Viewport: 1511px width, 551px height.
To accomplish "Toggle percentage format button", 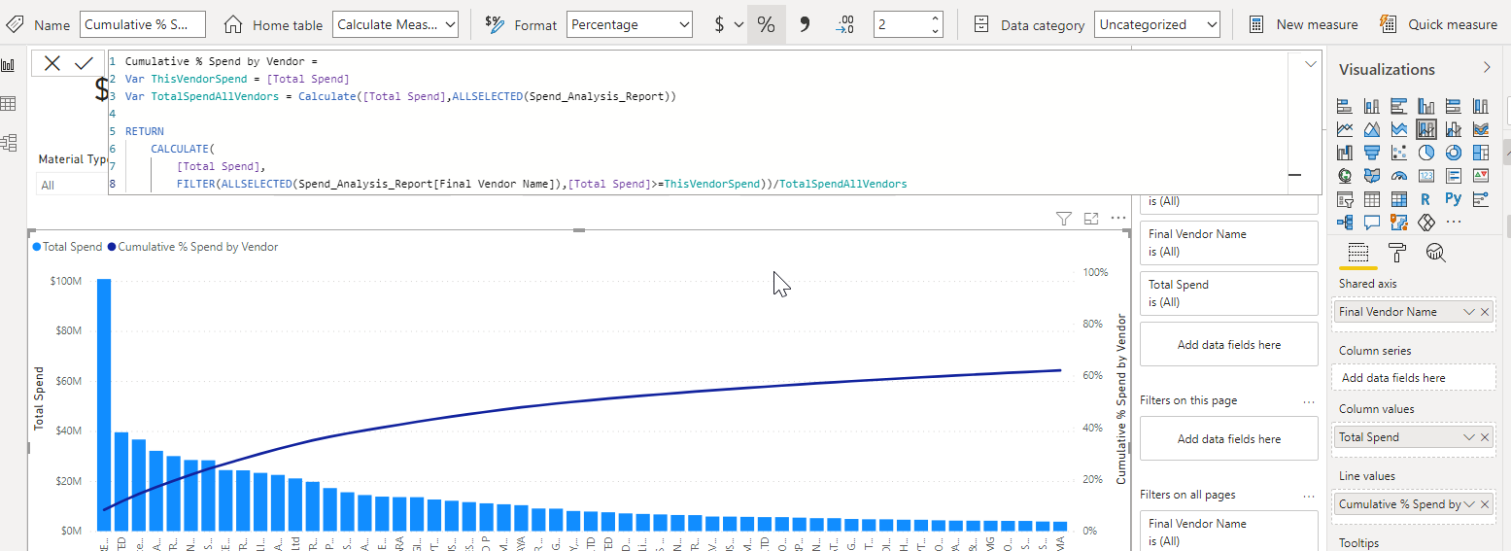I will pos(767,24).
